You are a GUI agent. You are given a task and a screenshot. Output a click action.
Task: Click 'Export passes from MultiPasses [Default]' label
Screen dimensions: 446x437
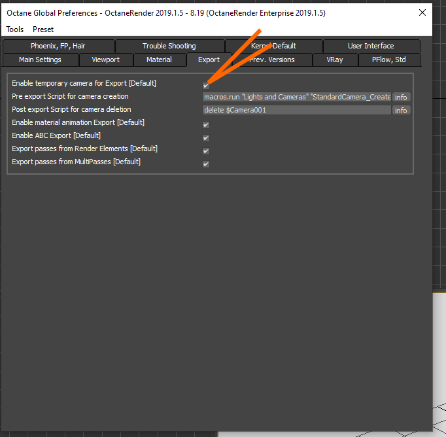76,162
